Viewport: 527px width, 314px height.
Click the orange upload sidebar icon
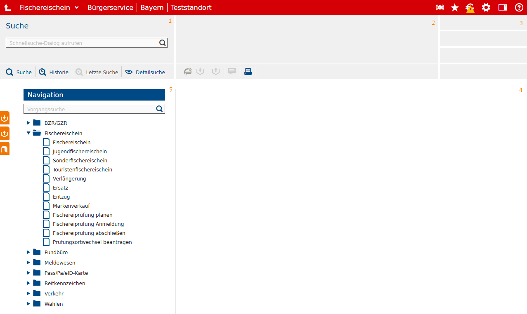(x=5, y=134)
